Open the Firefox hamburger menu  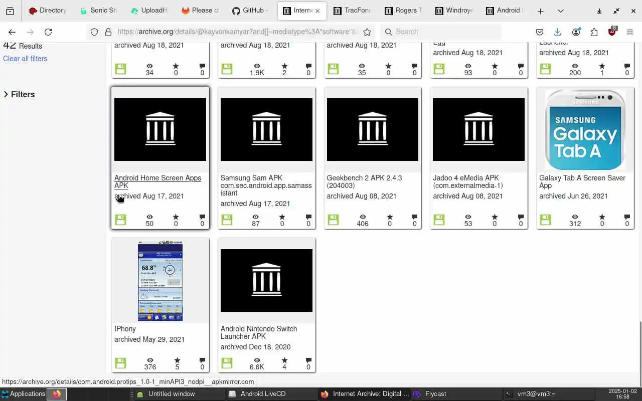630,32
